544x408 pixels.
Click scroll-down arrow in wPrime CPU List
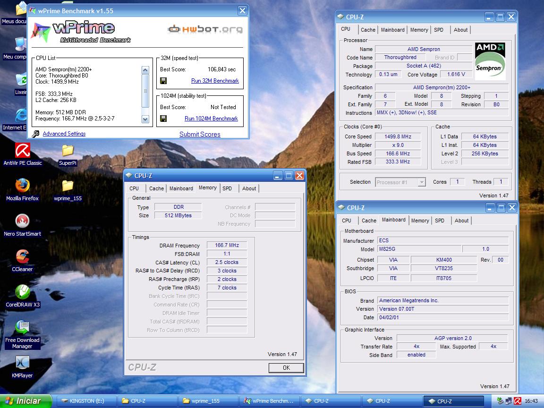tap(145, 119)
